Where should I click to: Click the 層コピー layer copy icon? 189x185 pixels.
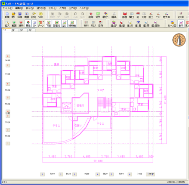(106, 15)
